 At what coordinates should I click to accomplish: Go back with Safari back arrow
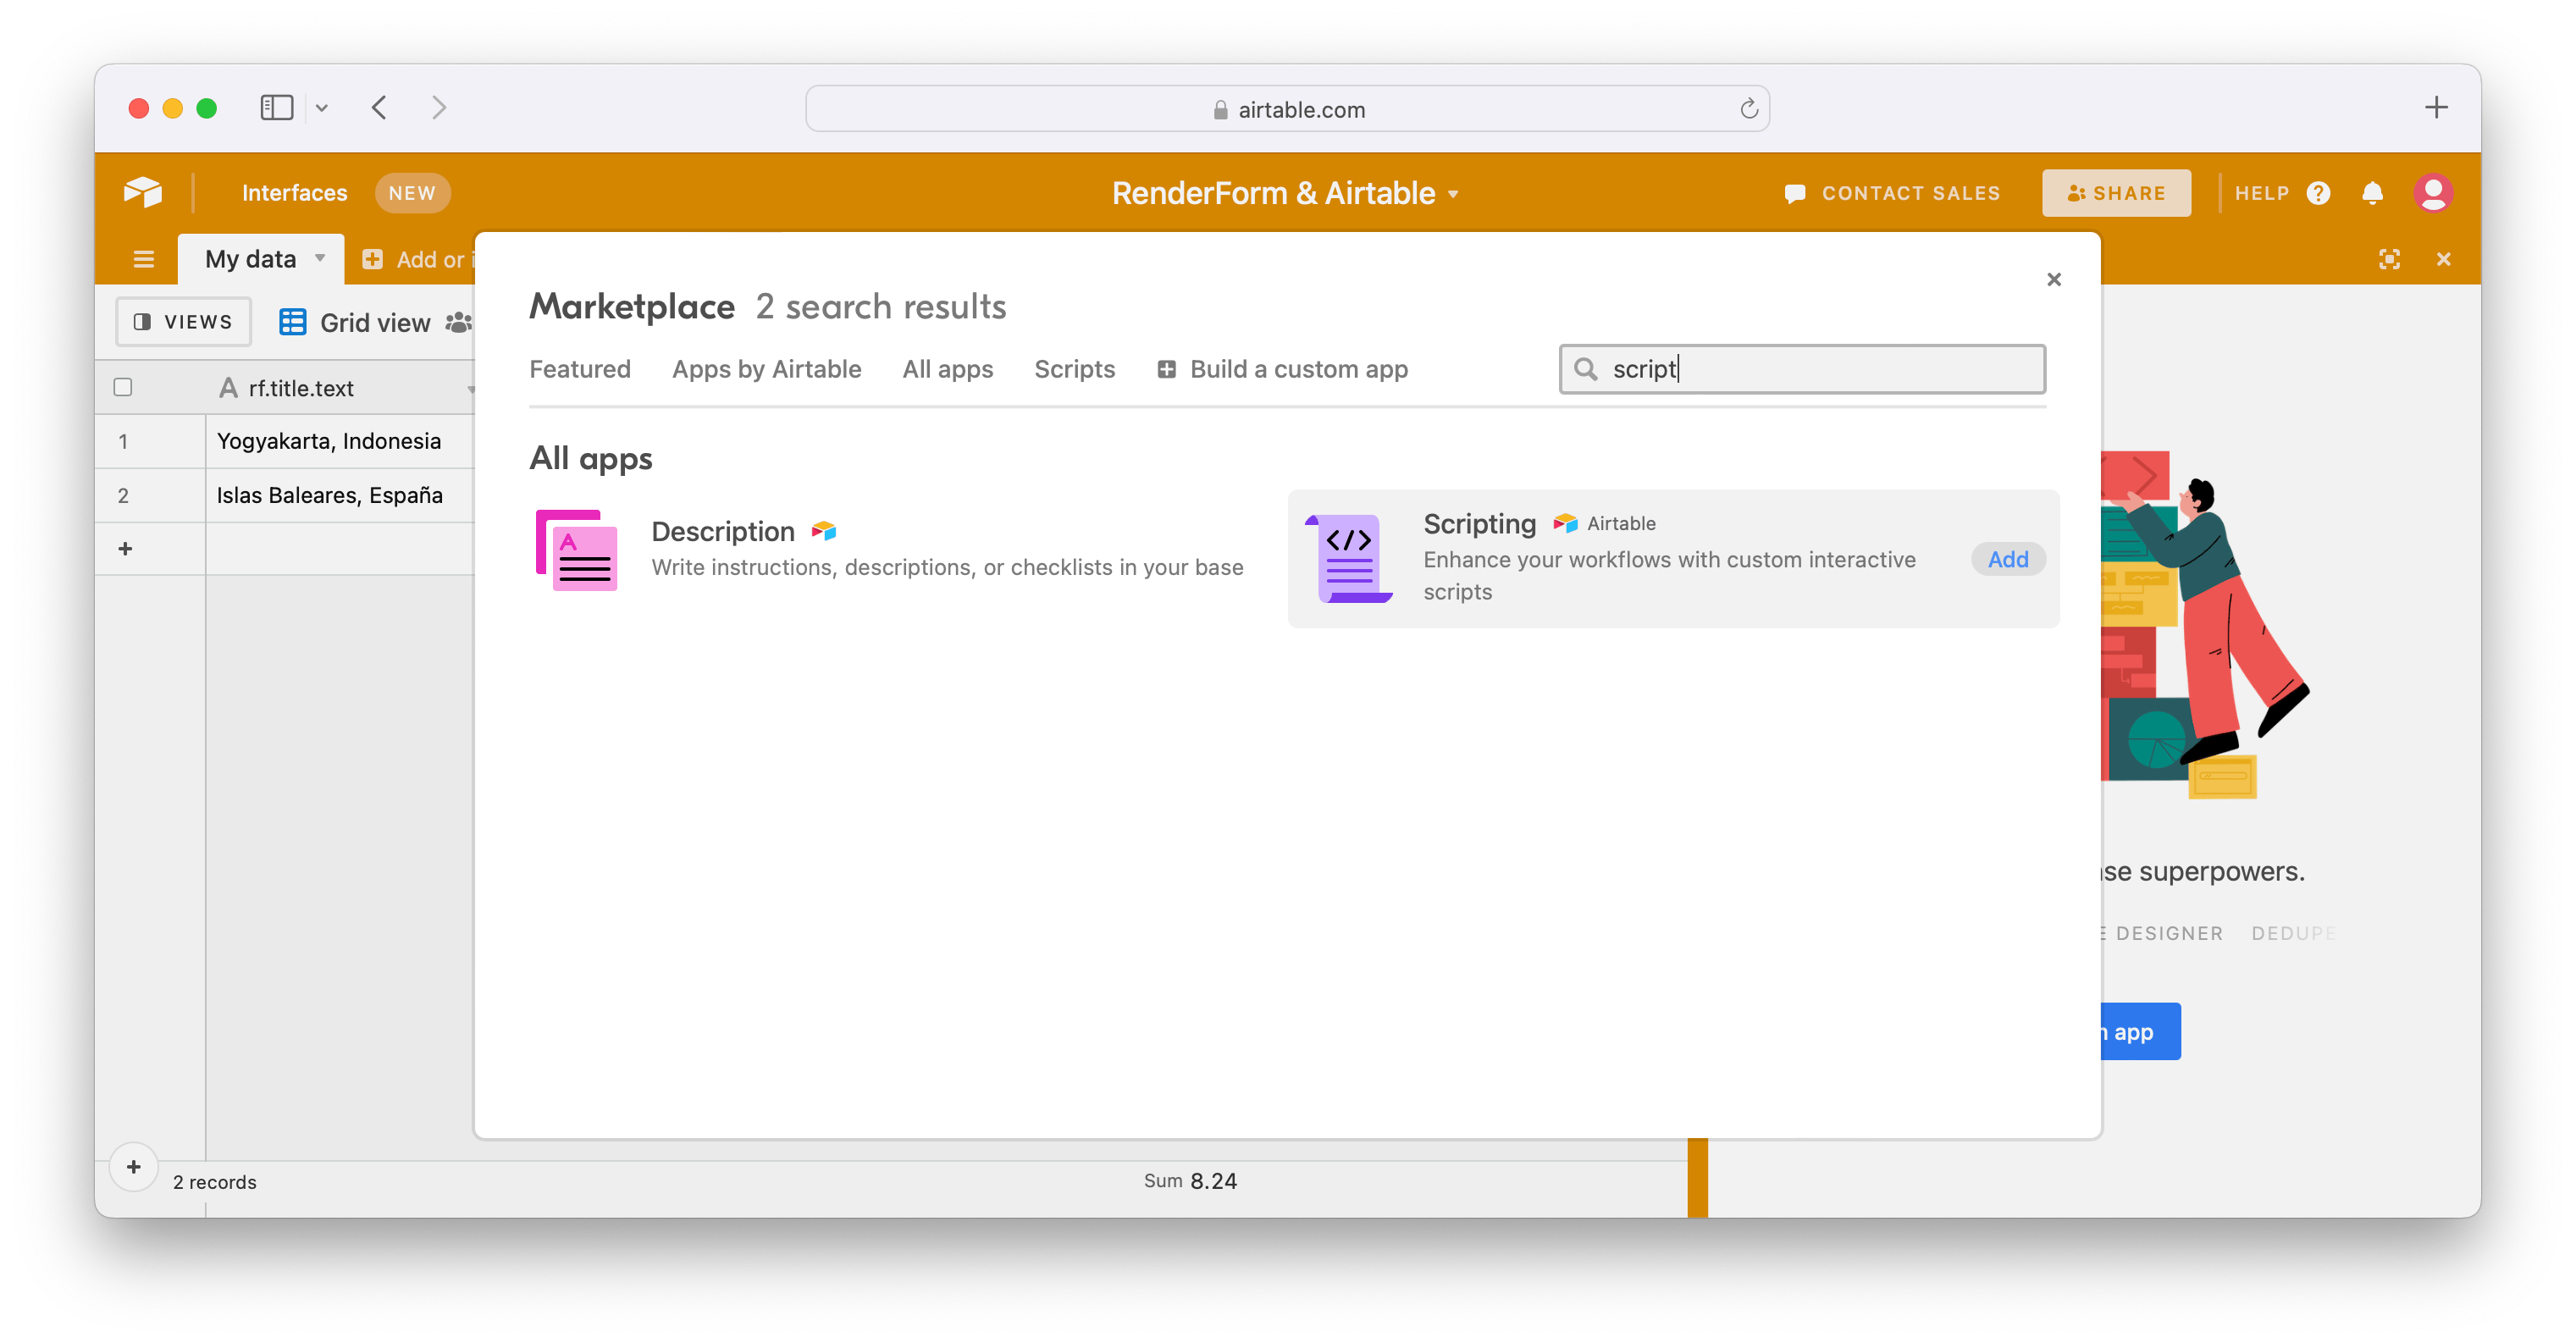[x=380, y=108]
